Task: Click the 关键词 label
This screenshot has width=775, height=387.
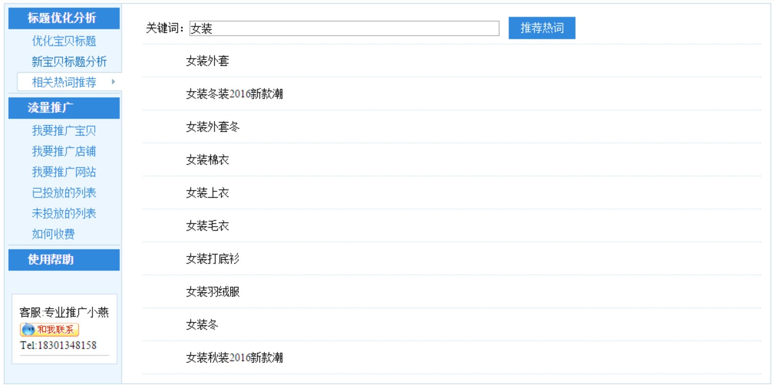Action: click(164, 29)
